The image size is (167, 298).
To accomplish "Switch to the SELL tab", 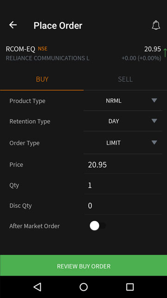I will click(125, 79).
